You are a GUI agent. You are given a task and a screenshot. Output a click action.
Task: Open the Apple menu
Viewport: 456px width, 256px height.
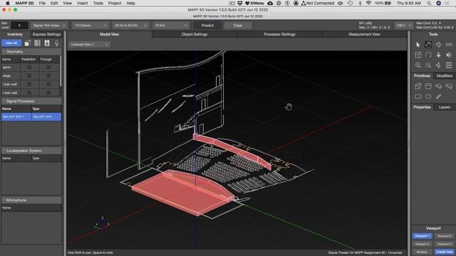click(x=8, y=3)
